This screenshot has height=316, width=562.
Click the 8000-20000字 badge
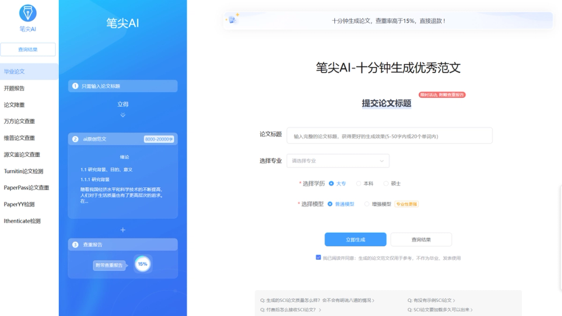[x=159, y=139]
